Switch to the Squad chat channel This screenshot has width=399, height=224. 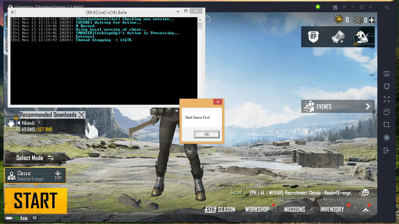point(237,192)
